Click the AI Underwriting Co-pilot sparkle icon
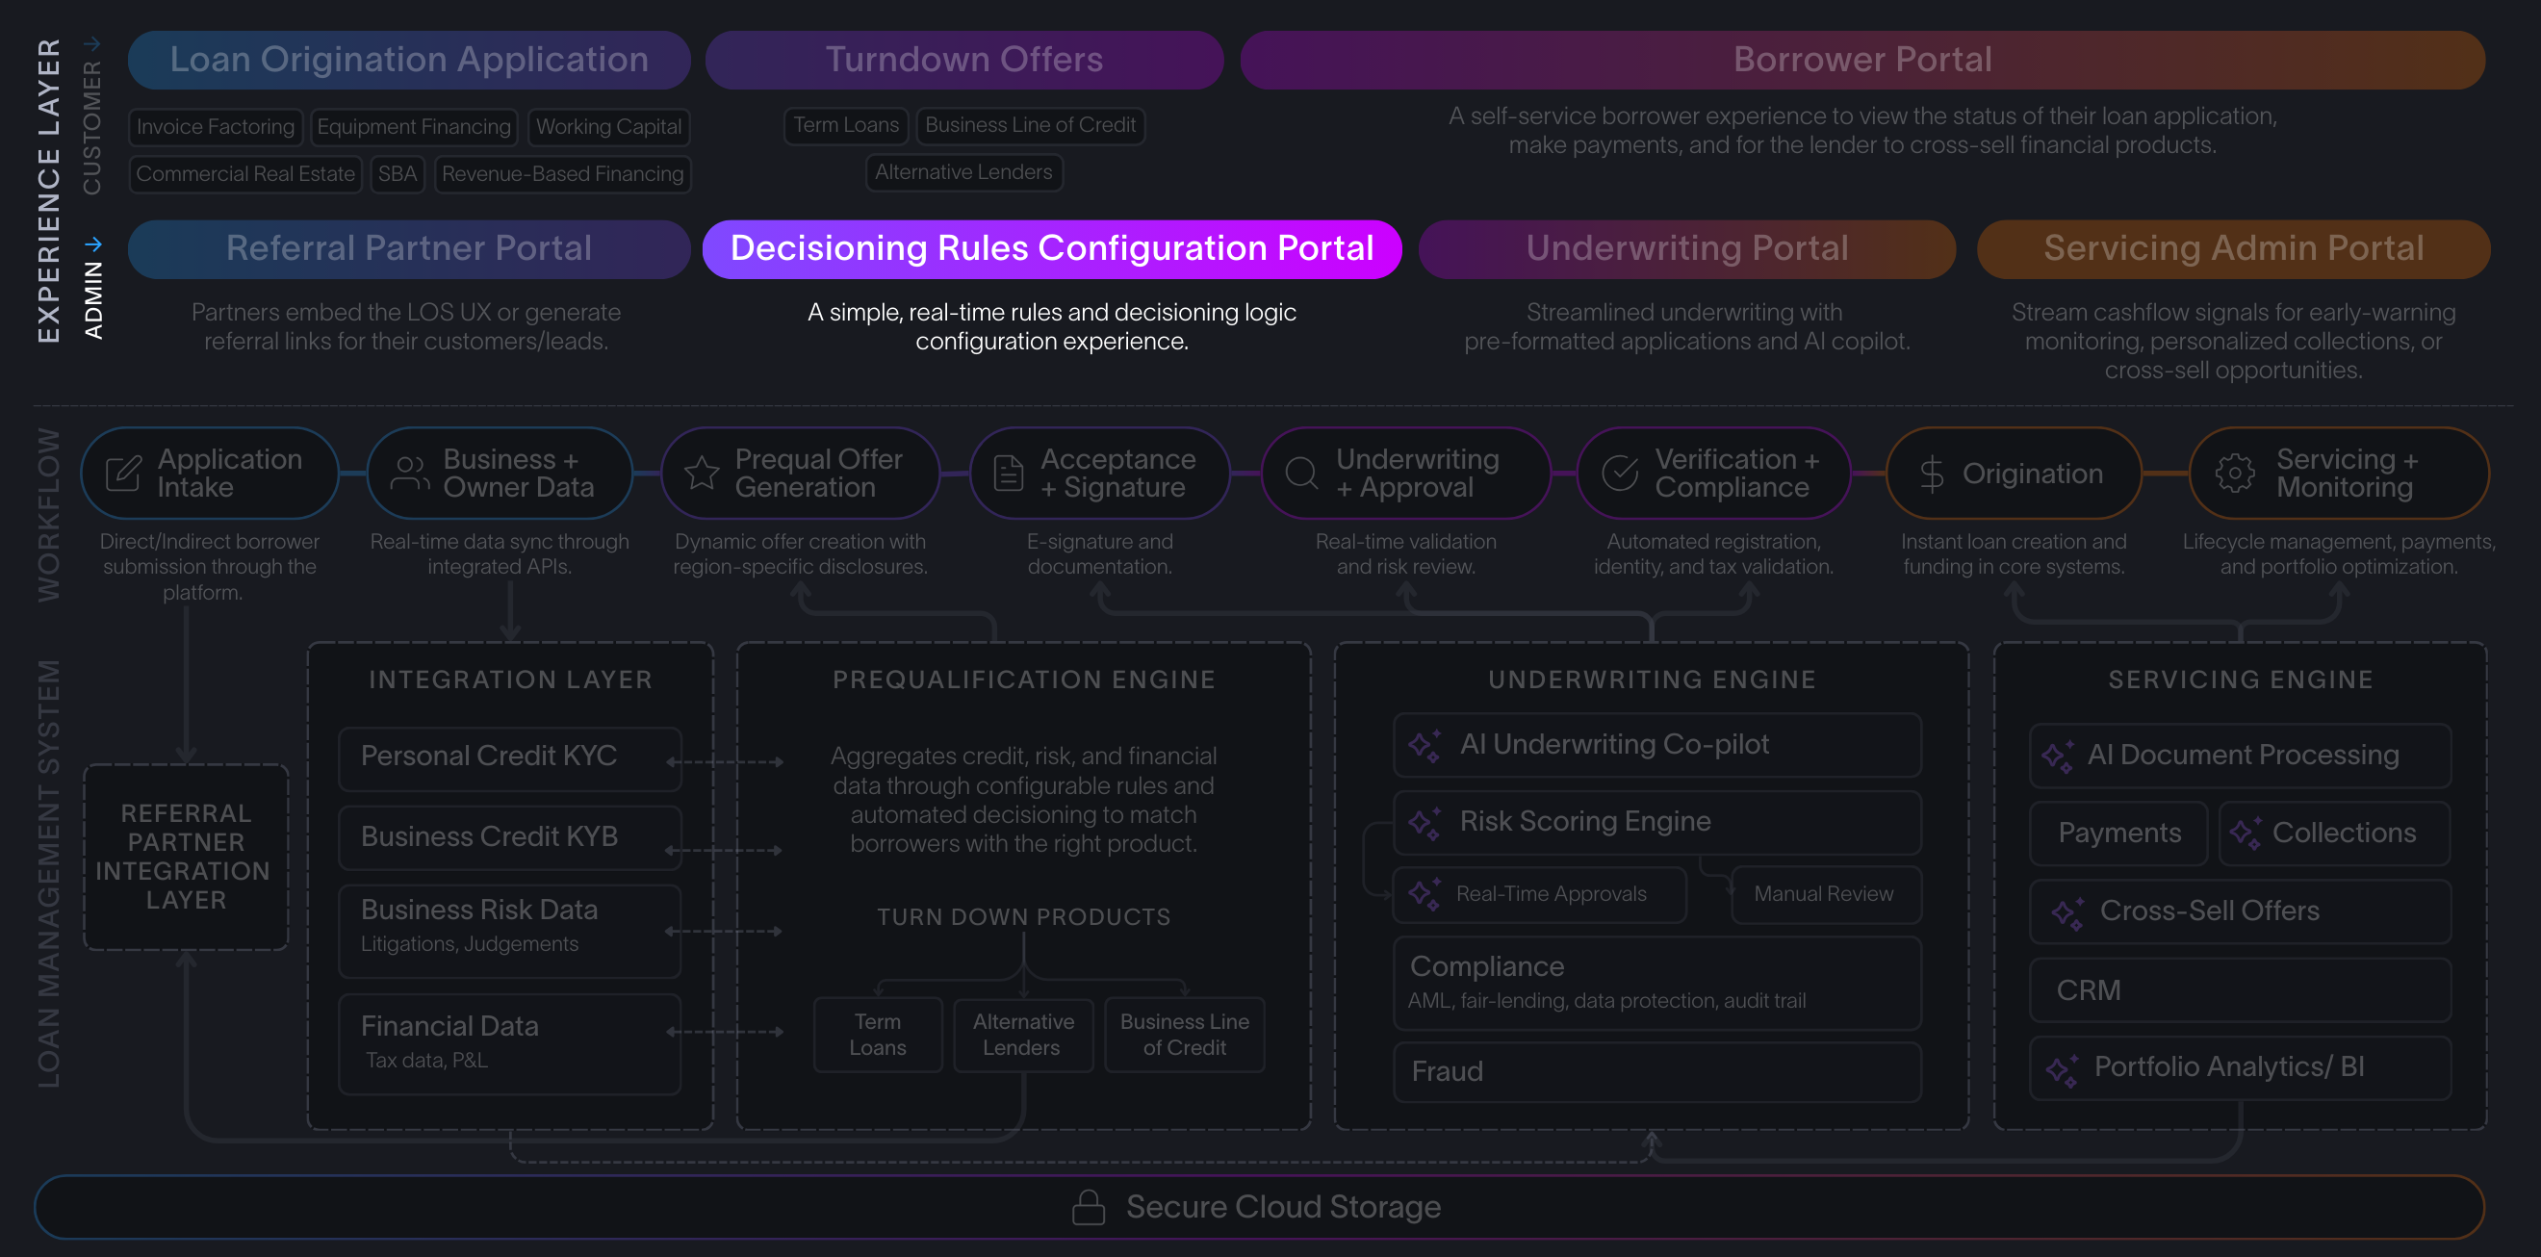2541x1257 pixels. point(1424,744)
